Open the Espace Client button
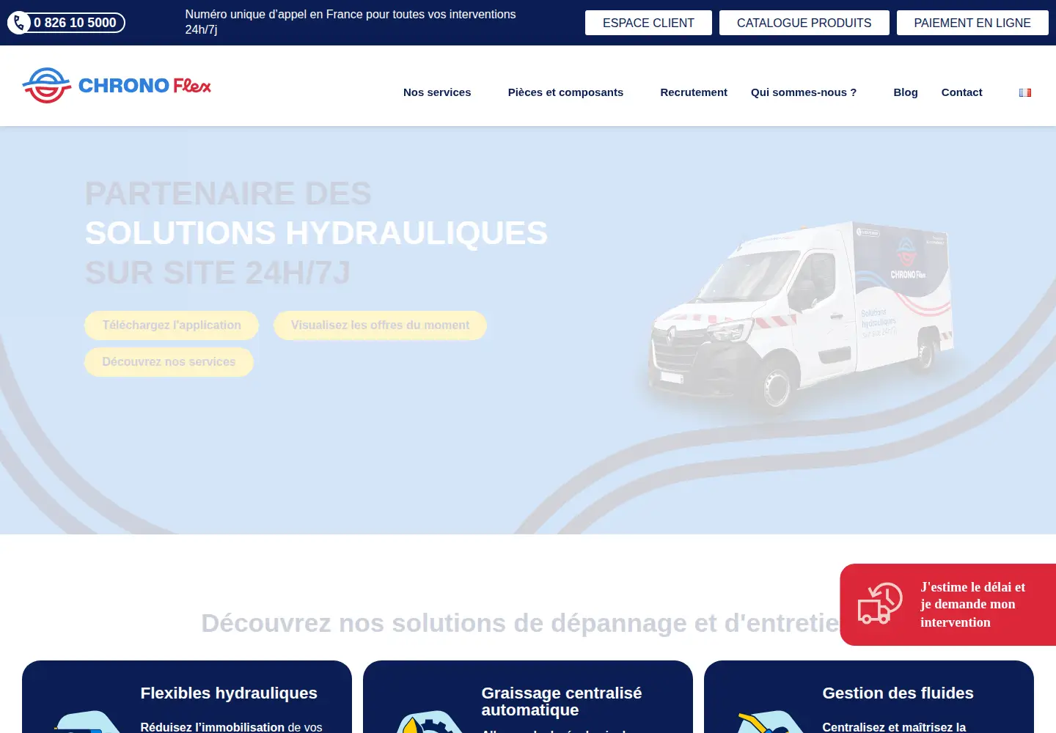The width and height of the screenshot is (1056, 733). tap(648, 23)
